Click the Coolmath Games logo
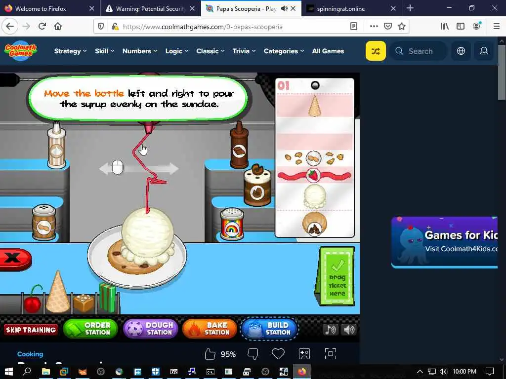 pyautogui.click(x=21, y=50)
